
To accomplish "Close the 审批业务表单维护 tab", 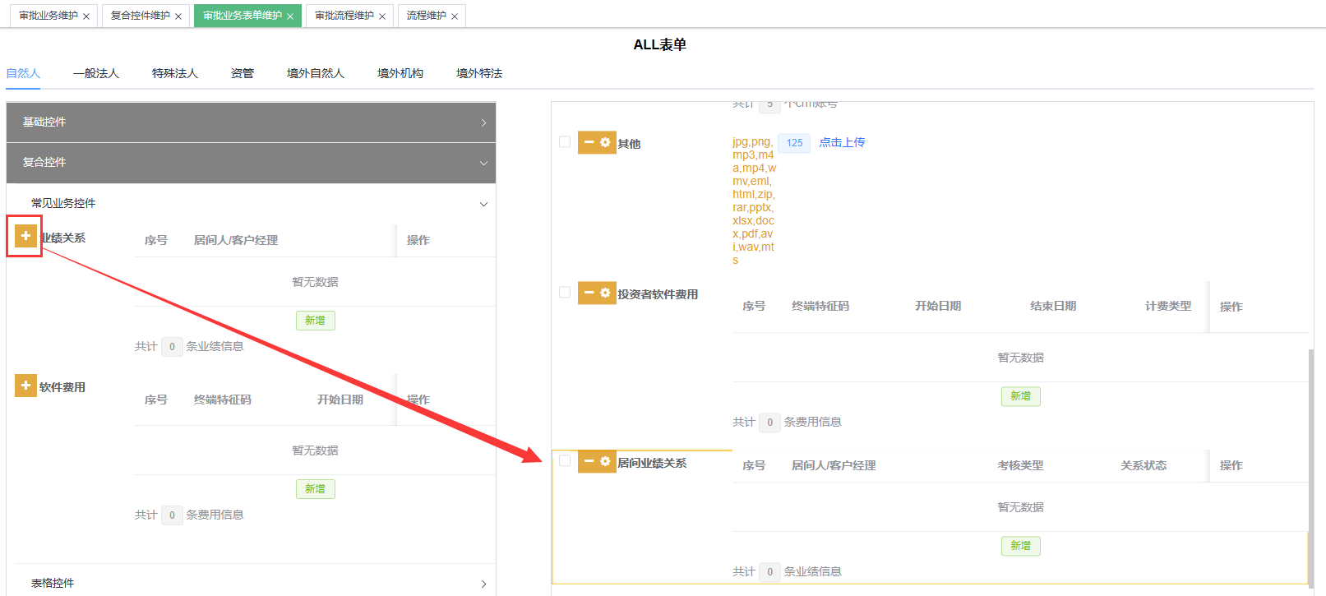I will click(290, 16).
